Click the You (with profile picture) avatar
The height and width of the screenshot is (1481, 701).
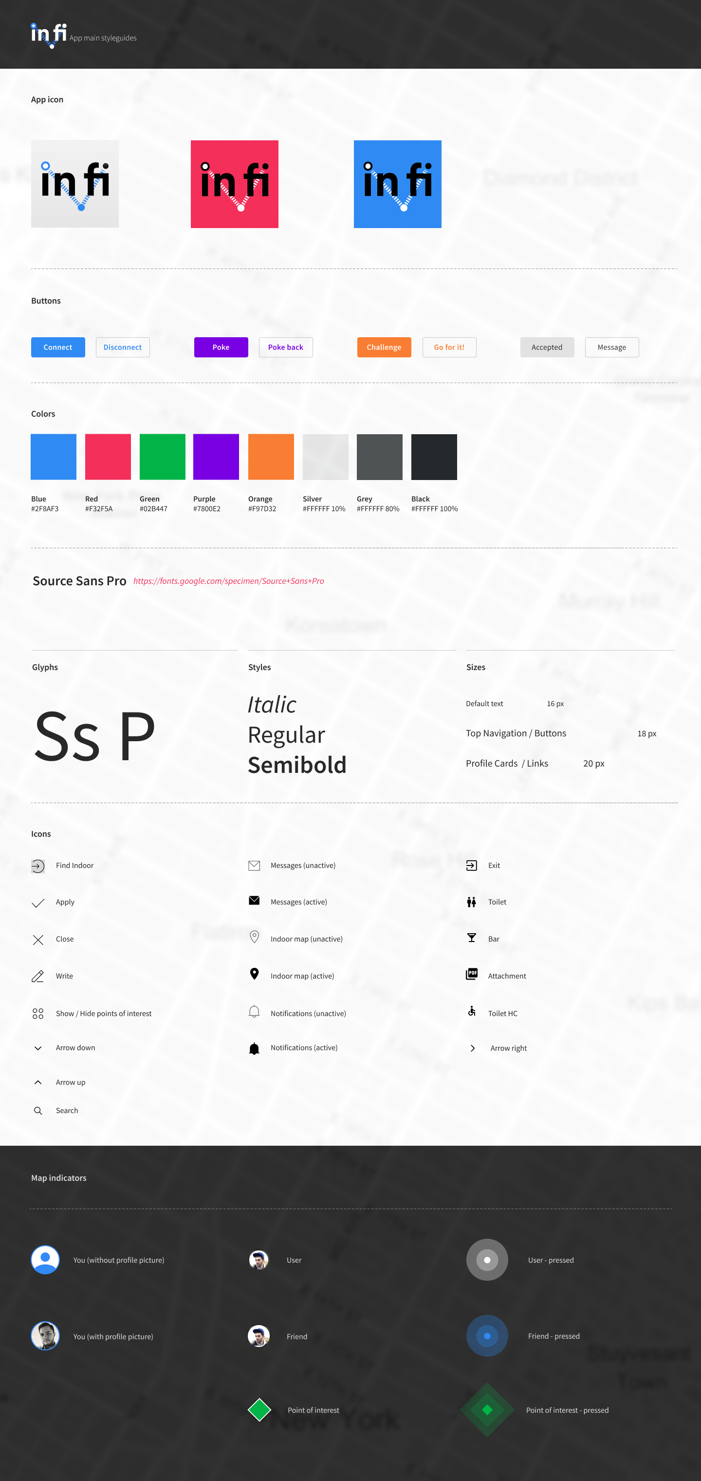45,1336
